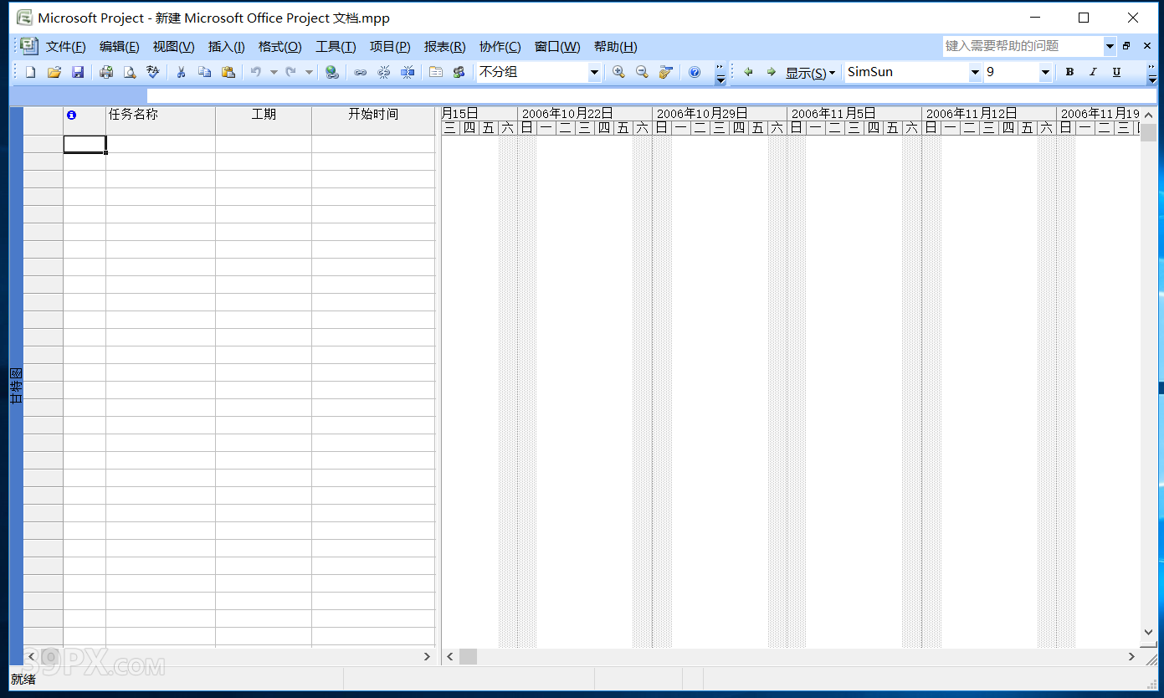The height and width of the screenshot is (698, 1164).
Task: Click the 任务名称 column header
Action: click(161, 121)
